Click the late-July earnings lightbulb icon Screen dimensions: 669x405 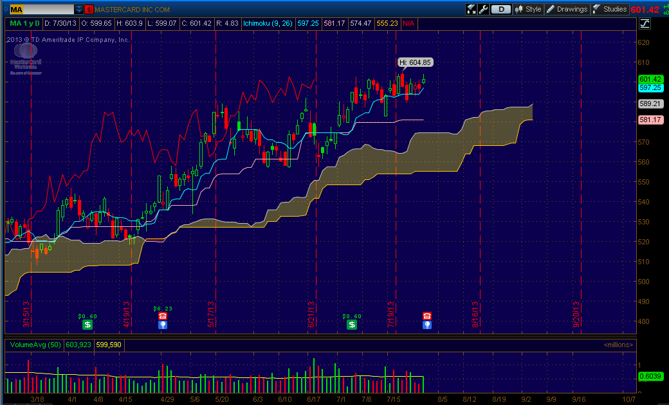(427, 325)
